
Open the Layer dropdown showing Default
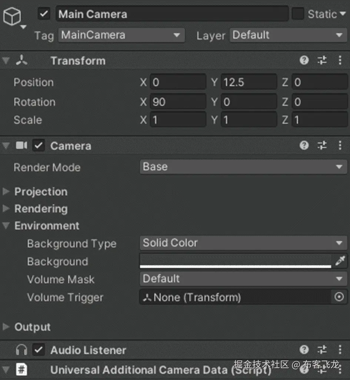[x=288, y=36]
